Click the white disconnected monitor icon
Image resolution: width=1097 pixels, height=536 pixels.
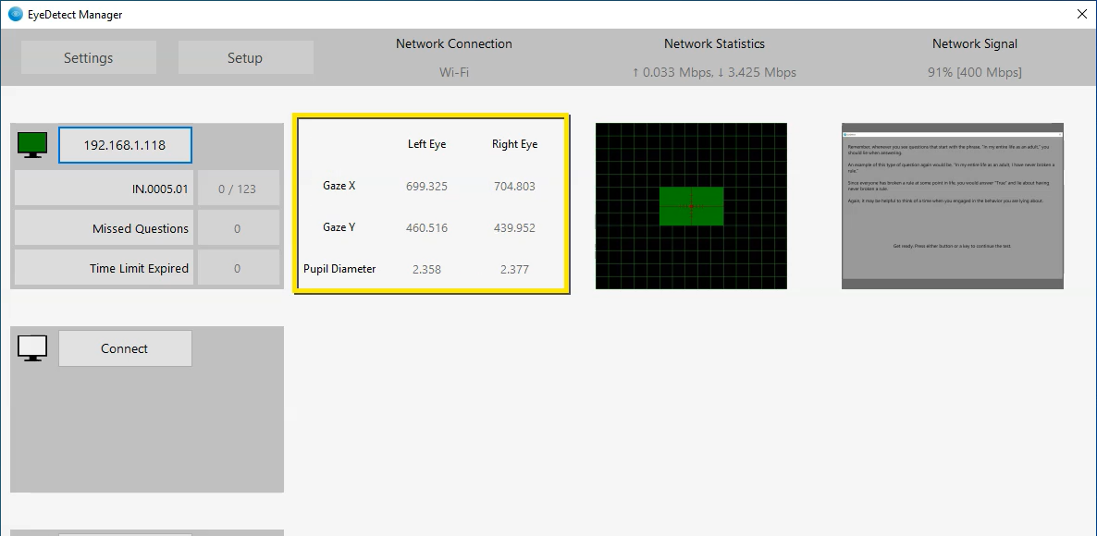tap(32, 348)
